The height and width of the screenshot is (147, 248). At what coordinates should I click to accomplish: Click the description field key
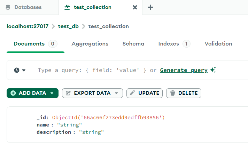click(x=54, y=132)
